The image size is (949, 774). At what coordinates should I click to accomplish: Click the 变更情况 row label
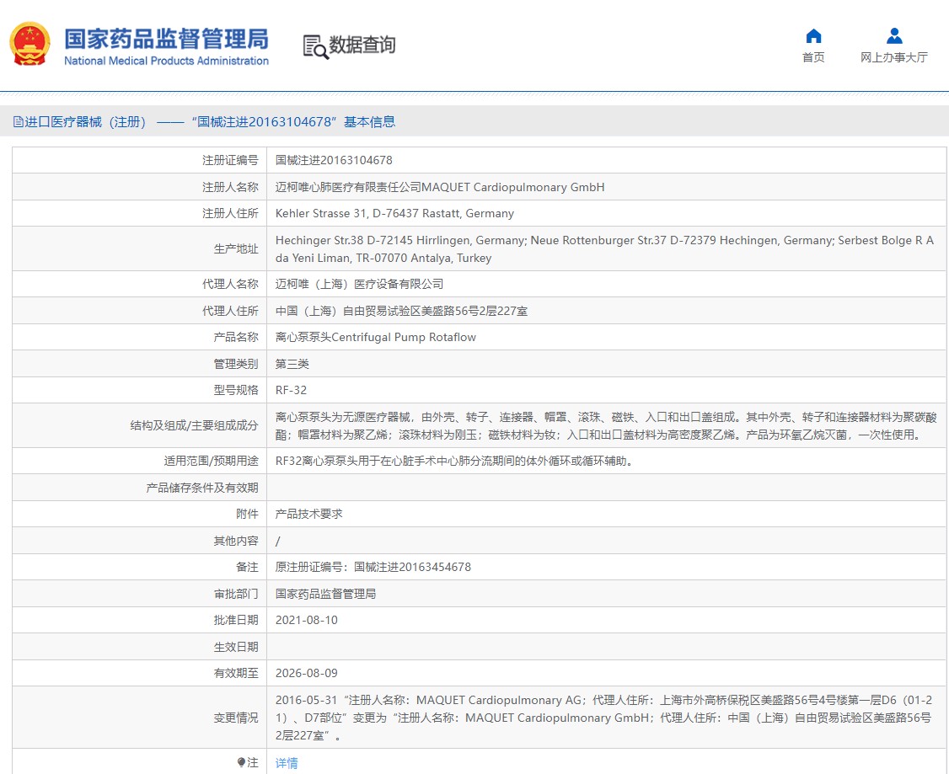pos(235,718)
